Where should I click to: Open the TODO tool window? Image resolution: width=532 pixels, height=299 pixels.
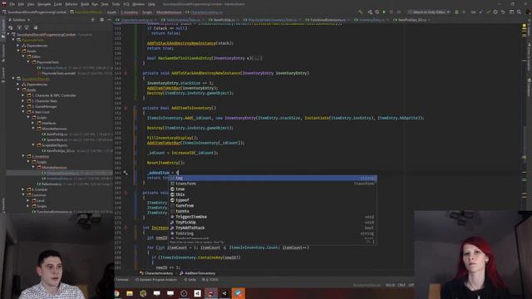tap(210, 280)
